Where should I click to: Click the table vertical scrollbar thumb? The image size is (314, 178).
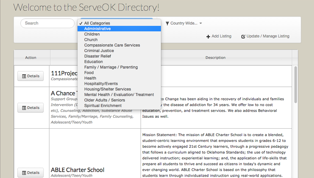point(296,85)
